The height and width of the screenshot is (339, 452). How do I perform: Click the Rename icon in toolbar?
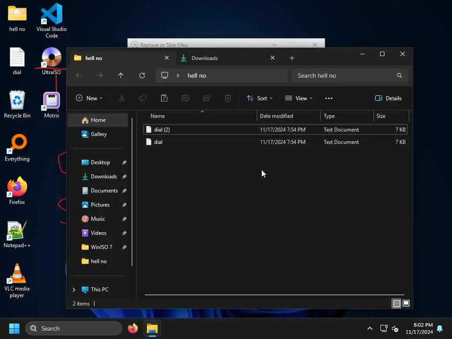185,98
